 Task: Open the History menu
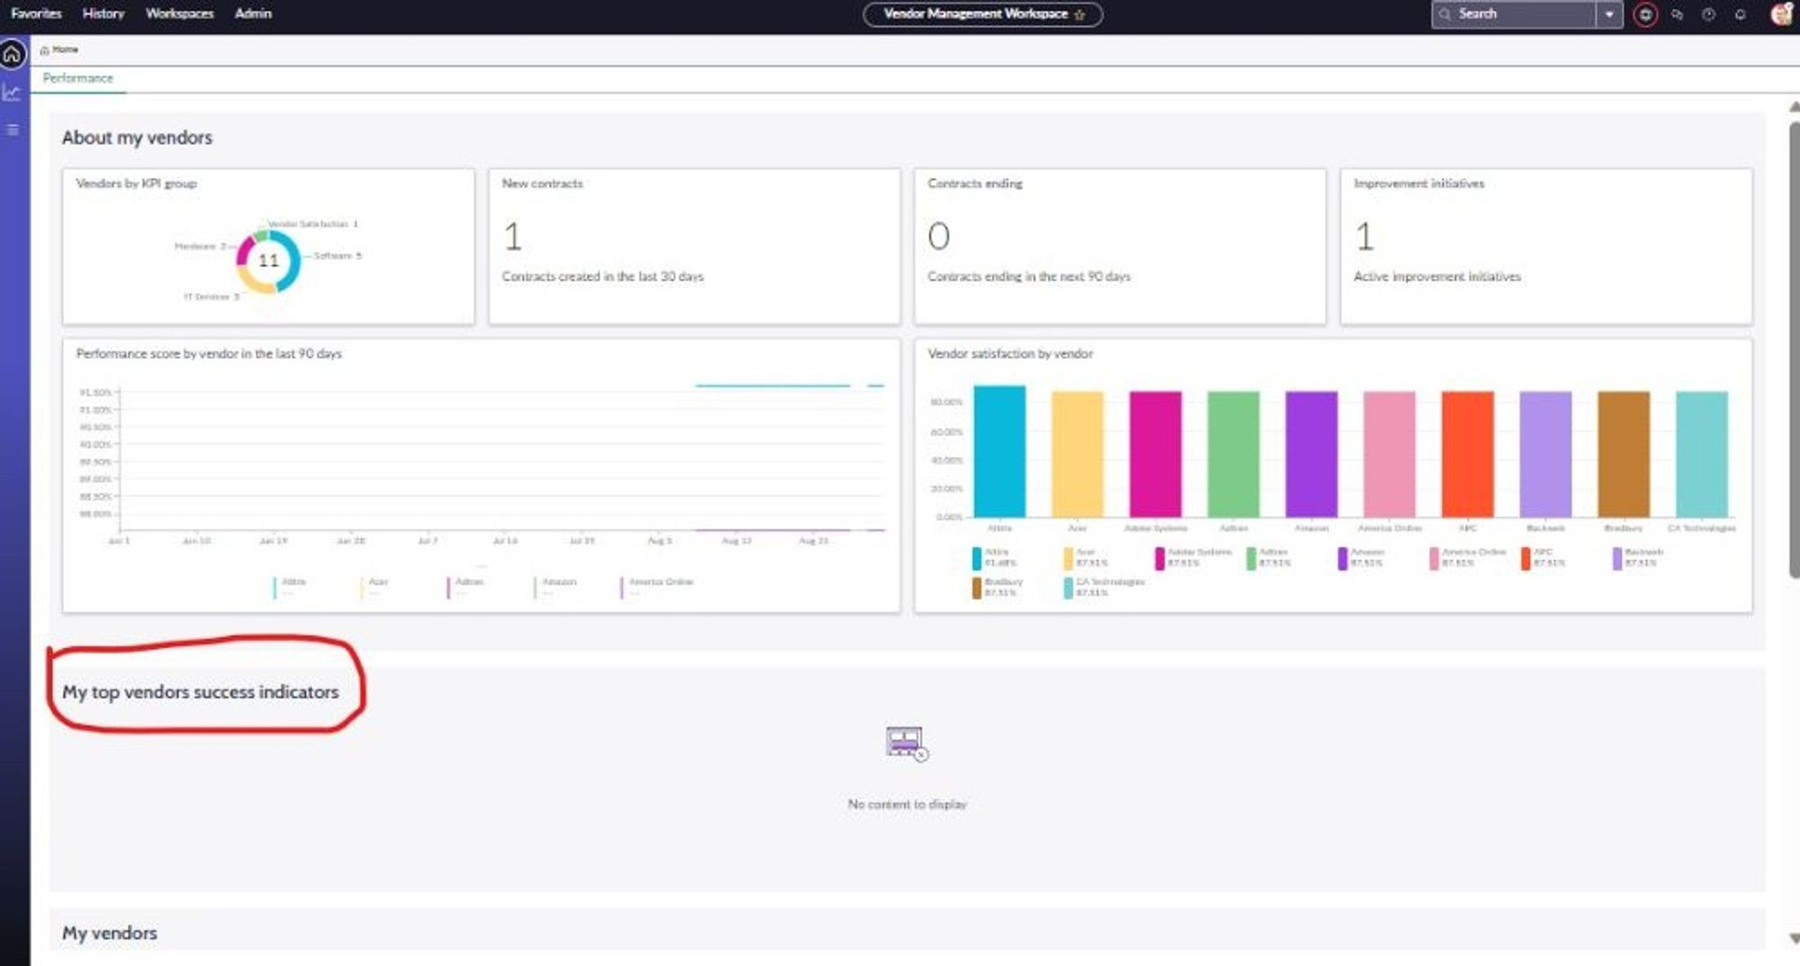coord(103,13)
